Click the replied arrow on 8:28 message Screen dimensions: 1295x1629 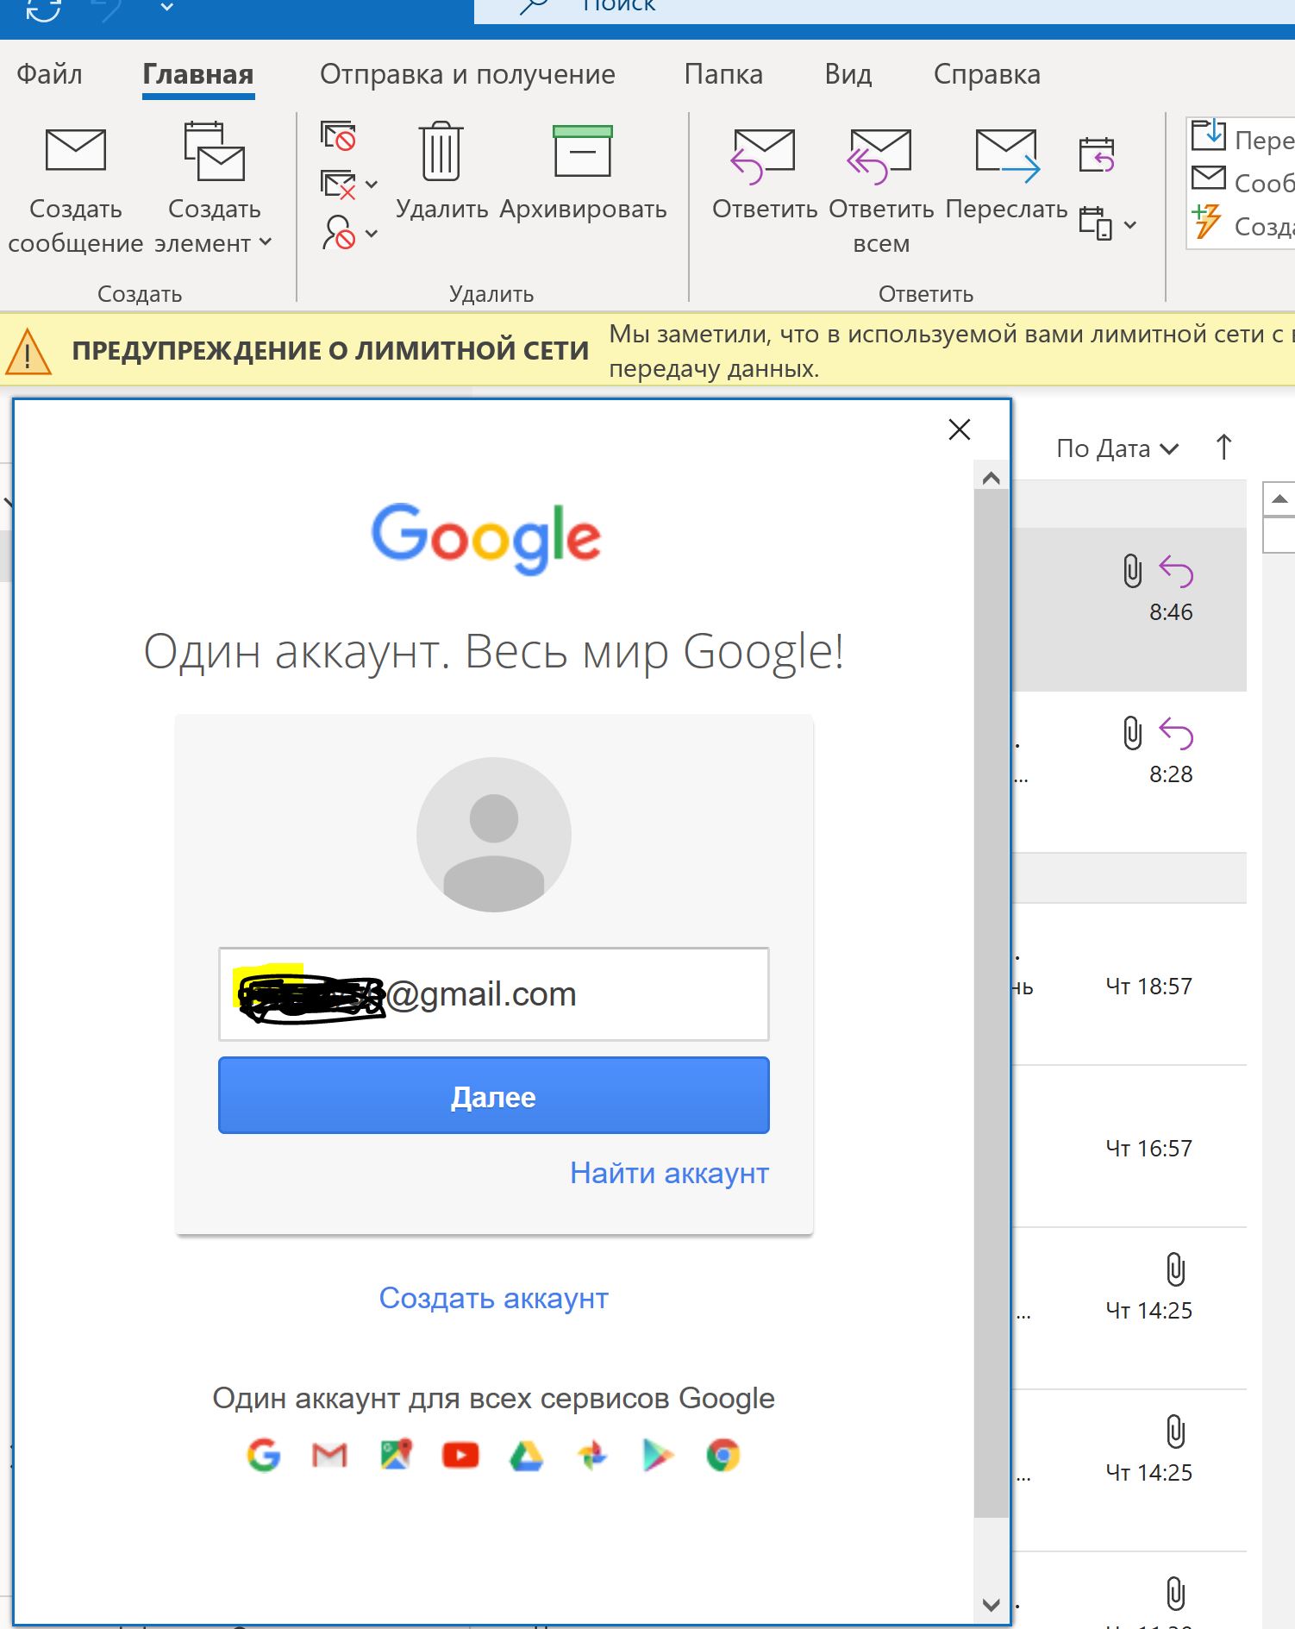(x=1176, y=734)
